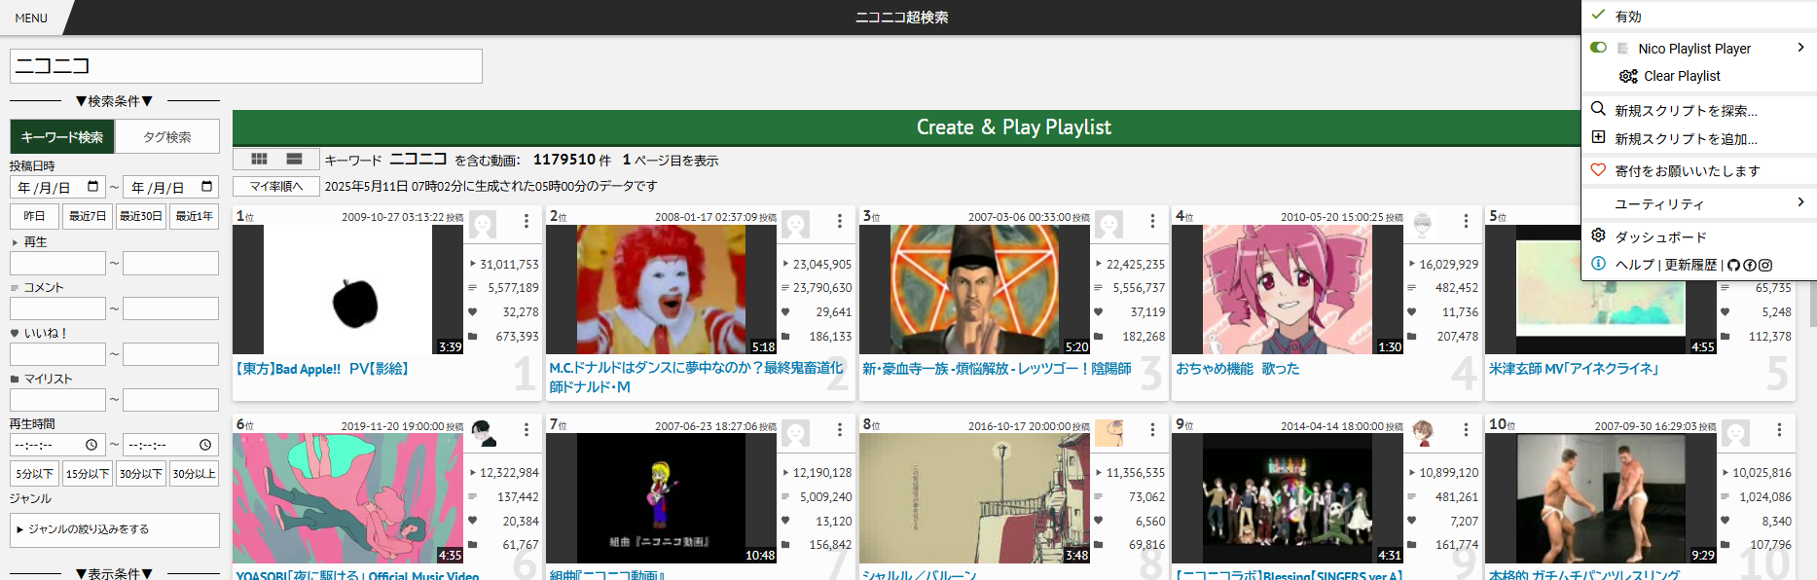Viewport: 1817px width, 580px height.
Task: Open the 更新履歴 changelog link
Action: (x=1690, y=265)
